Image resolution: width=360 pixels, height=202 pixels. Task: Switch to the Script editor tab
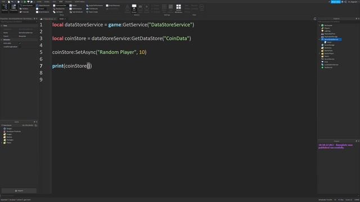pos(62,19)
